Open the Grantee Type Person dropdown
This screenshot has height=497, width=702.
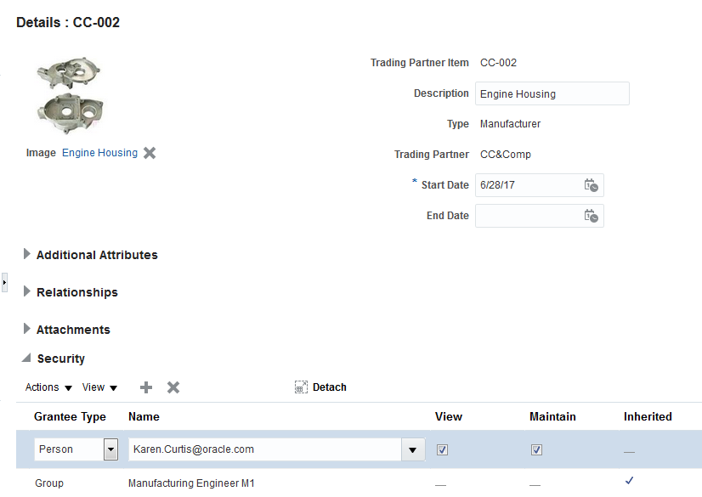coord(110,449)
